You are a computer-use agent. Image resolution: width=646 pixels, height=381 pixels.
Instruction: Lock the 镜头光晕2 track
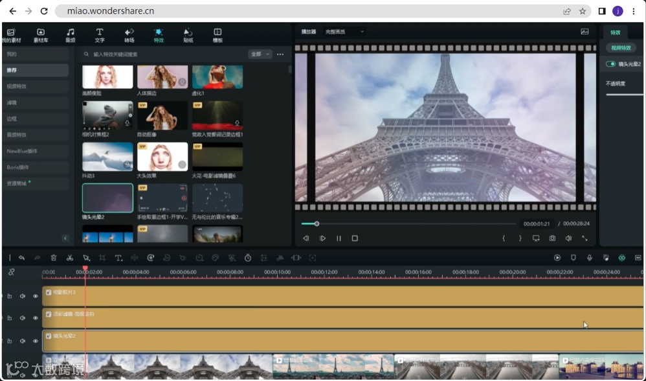coord(10,341)
